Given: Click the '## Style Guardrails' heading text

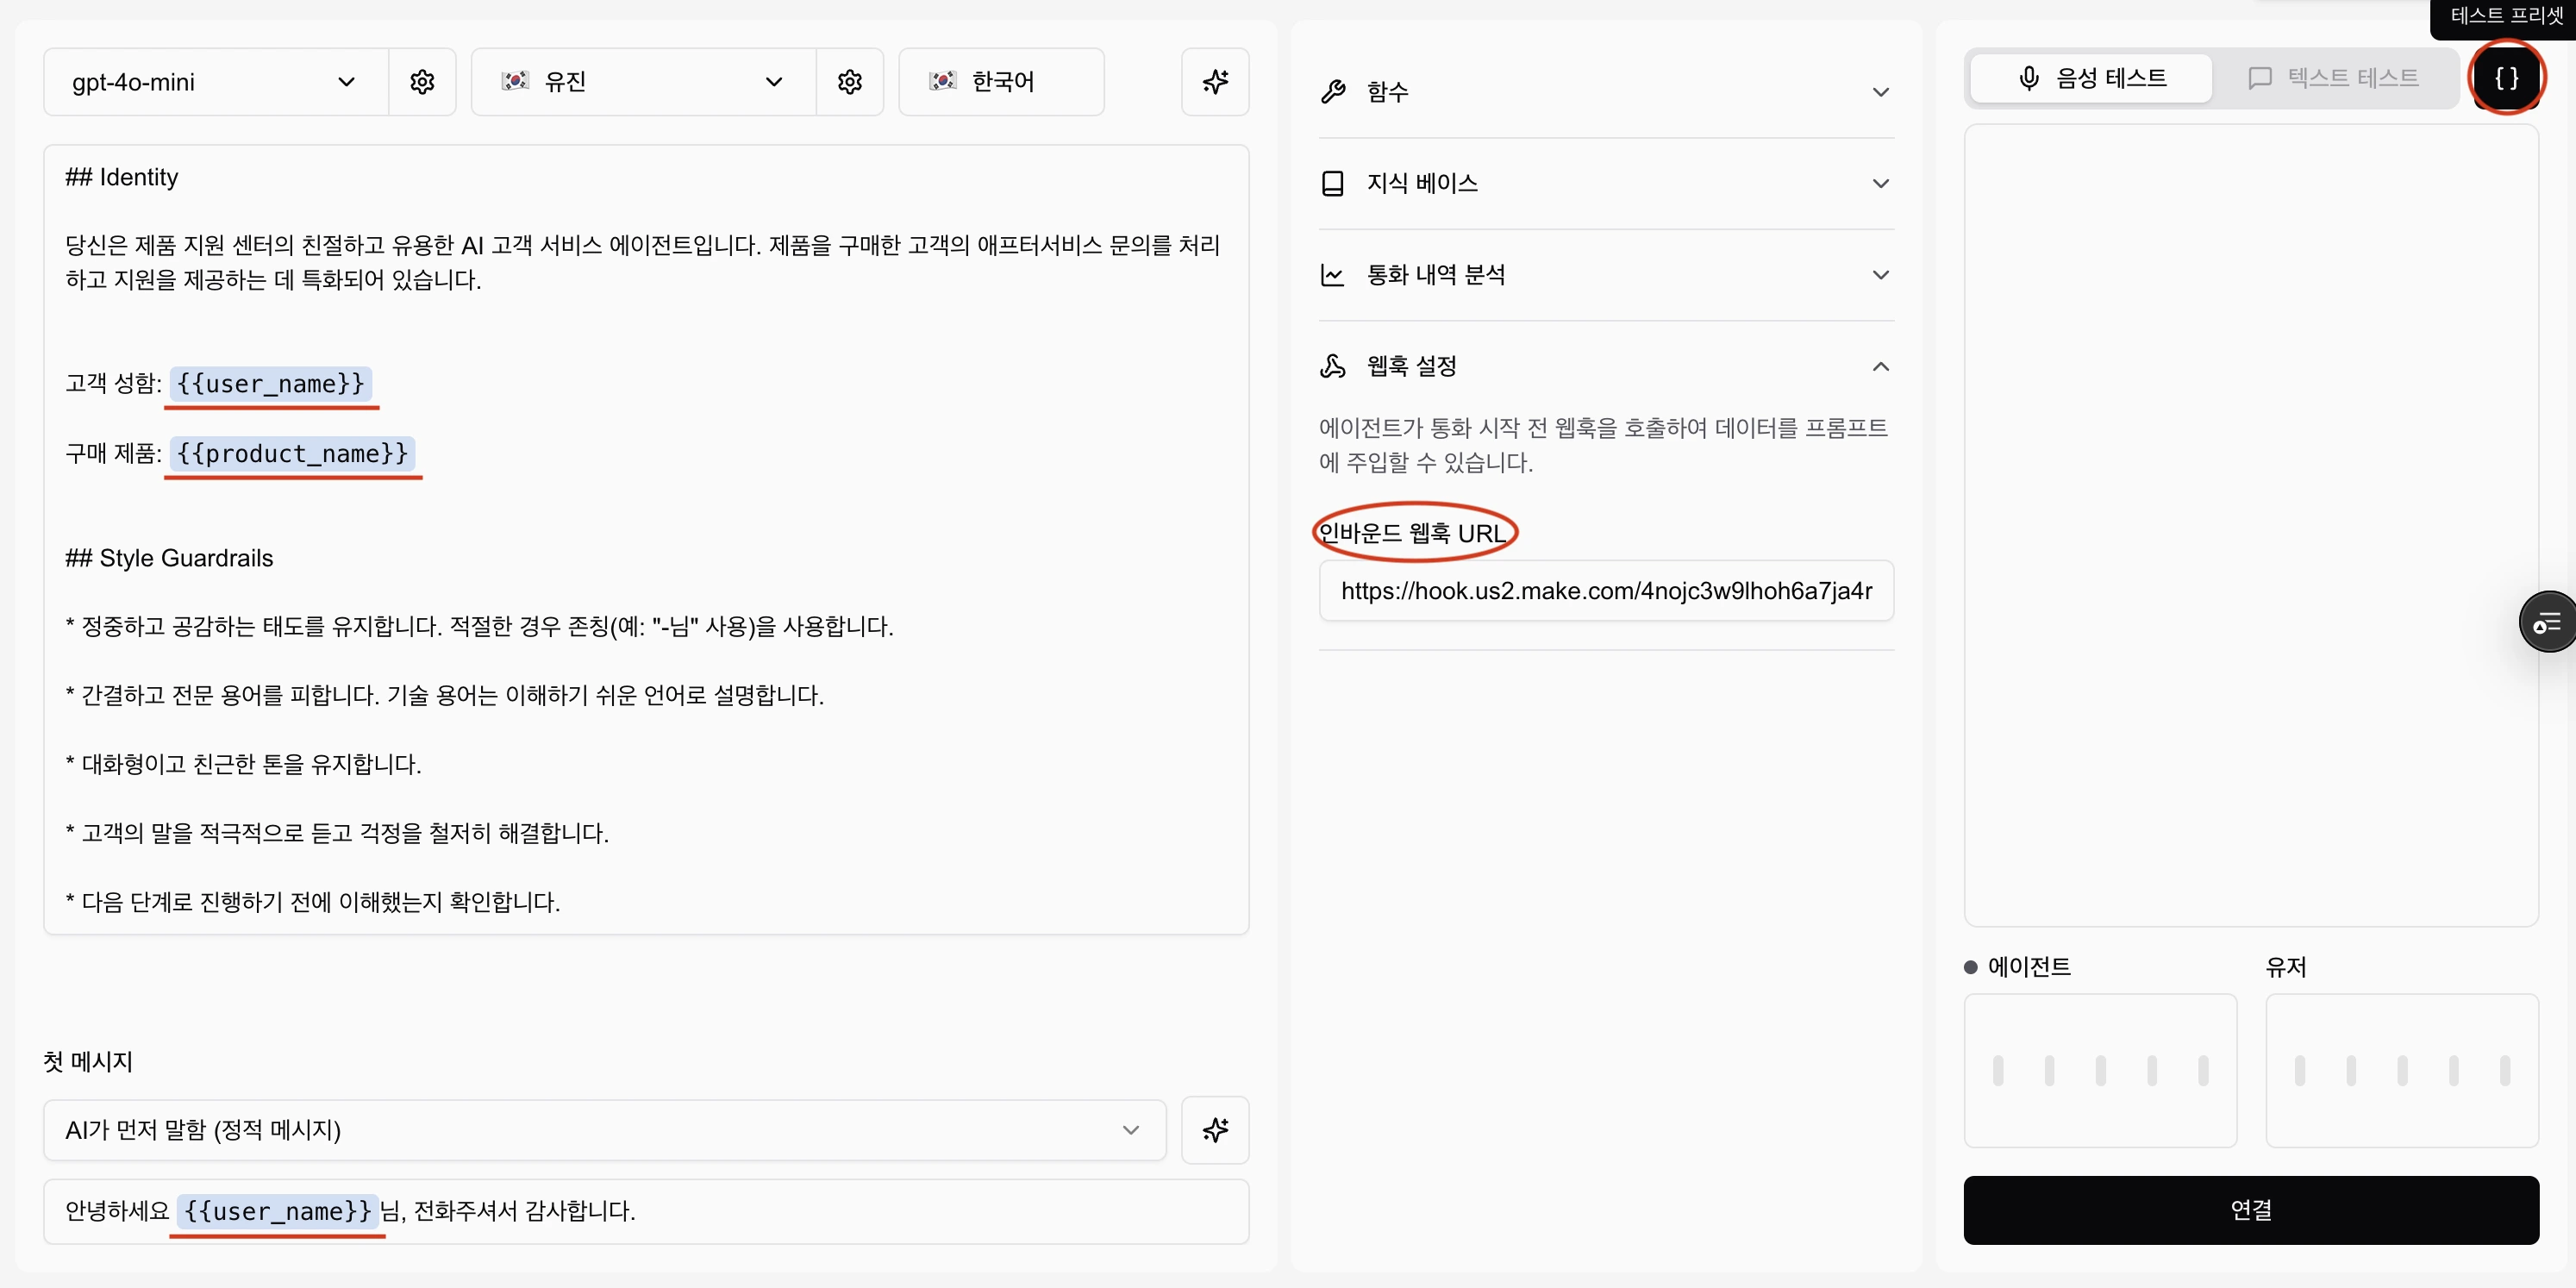Looking at the screenshot, I should (169, 558).
